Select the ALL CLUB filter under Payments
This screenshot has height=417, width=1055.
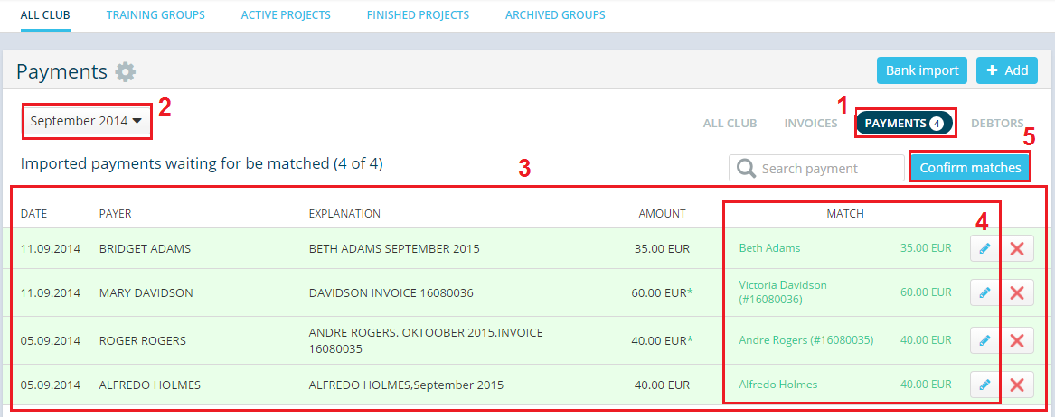[730, 124]
